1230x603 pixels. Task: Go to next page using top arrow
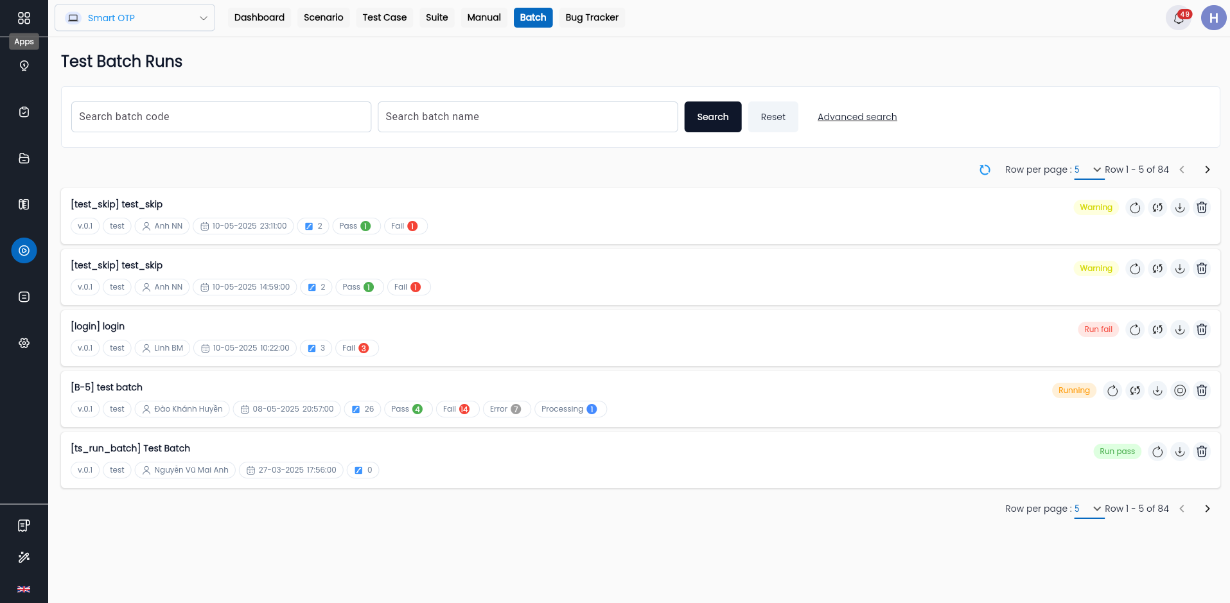click(x=1208, y=170)
